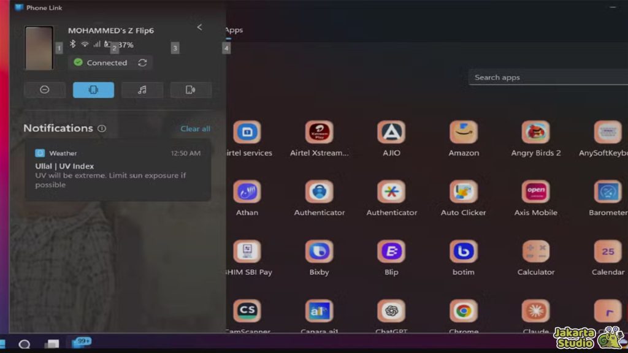Switch to the Apps tab
628x353 pixels.
tap(234, 30)
